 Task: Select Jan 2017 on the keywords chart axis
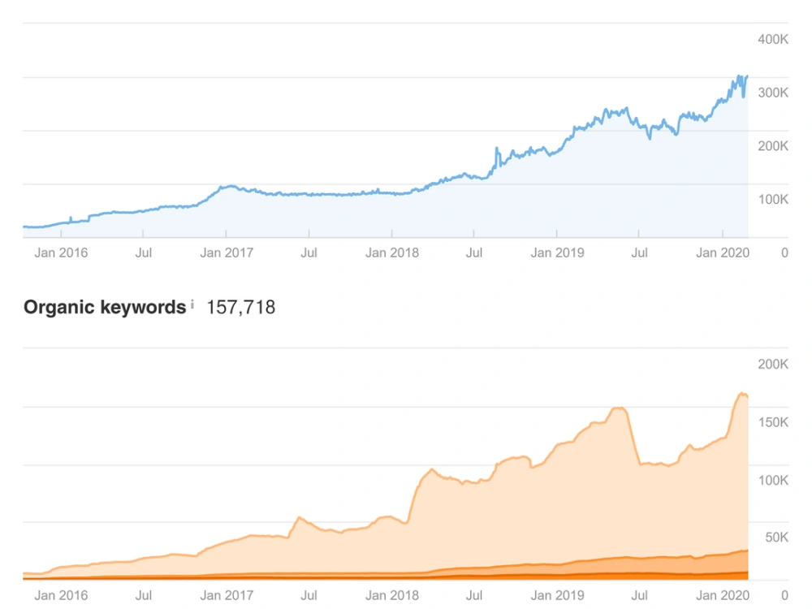click(x=227, y=595)
